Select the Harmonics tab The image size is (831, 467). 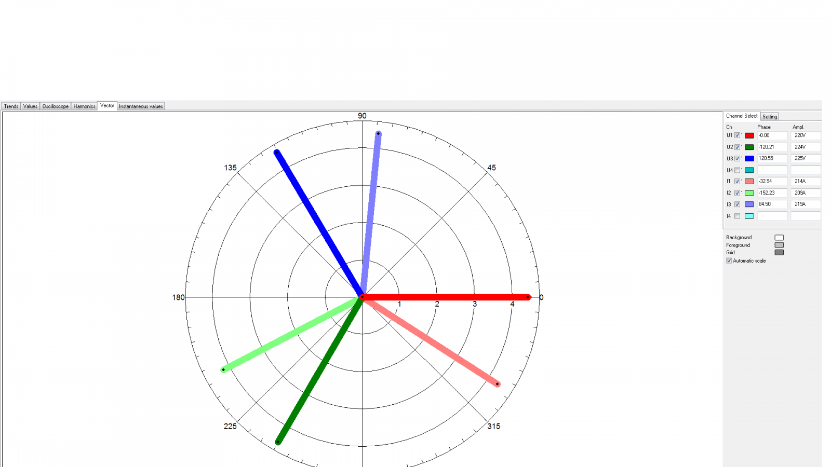(84, 106)
